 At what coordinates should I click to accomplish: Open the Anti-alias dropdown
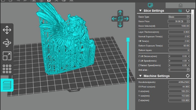coord(179,70)
